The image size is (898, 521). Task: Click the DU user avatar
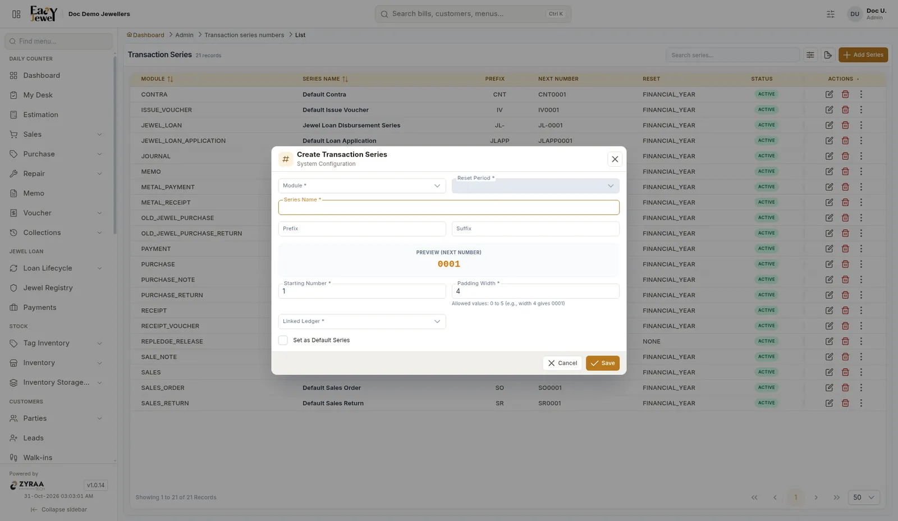[x=854, y=14]
